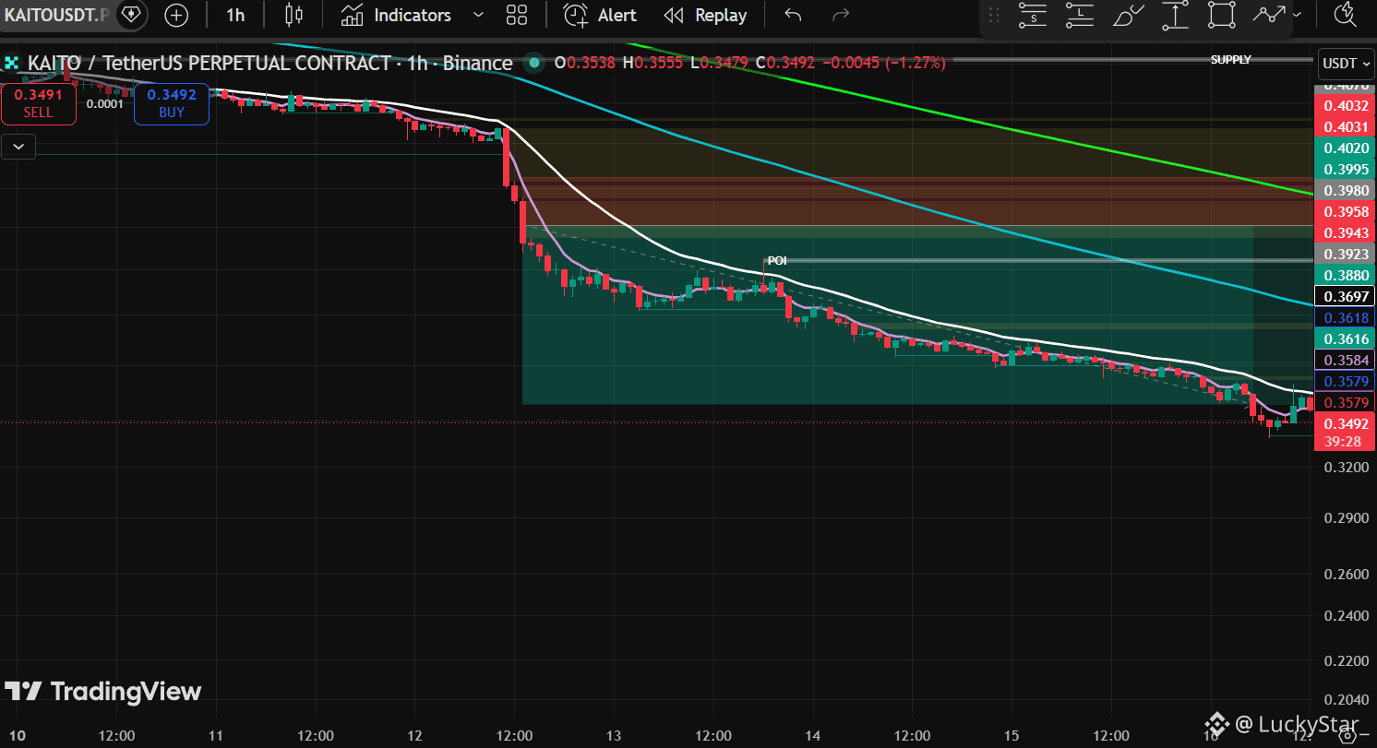This screenshot has height=748, width=1377.
Task: Open candlestick chart style menu
Action: 293,15
